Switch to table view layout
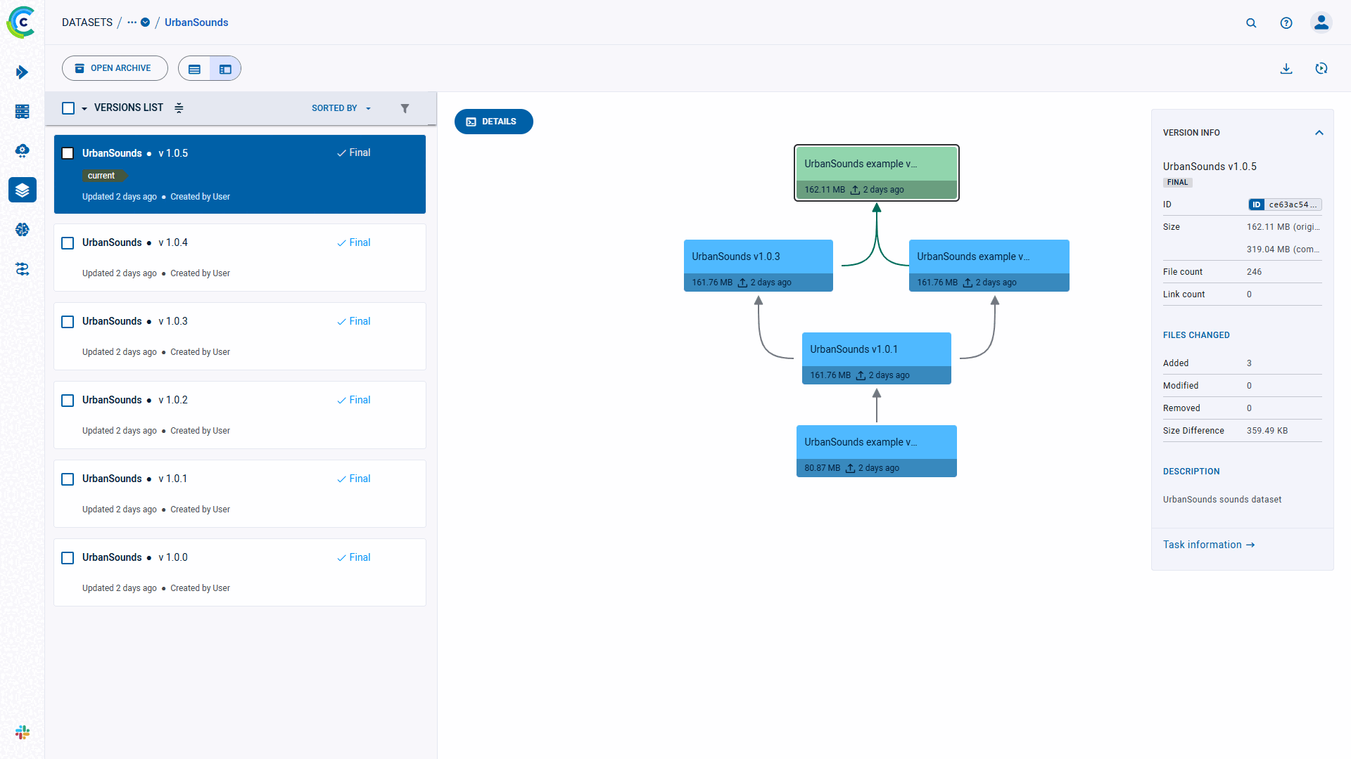 [x=194, y=68]
